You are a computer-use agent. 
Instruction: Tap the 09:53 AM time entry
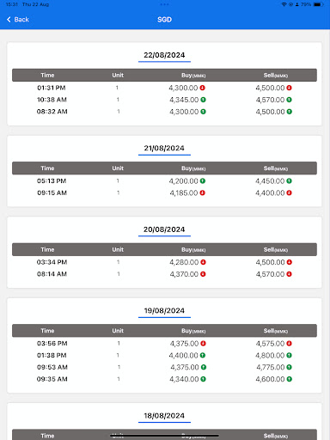tap(52, 367)
